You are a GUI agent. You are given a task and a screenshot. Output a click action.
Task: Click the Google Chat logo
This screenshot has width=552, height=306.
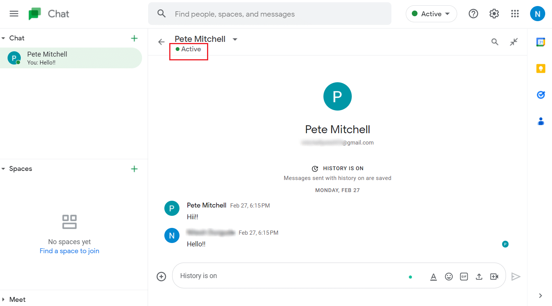click(x=35, y=14)
